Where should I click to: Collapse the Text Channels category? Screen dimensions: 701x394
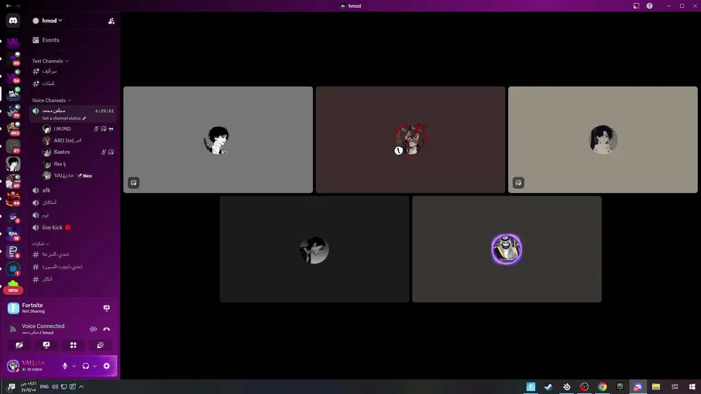point(50,61)
